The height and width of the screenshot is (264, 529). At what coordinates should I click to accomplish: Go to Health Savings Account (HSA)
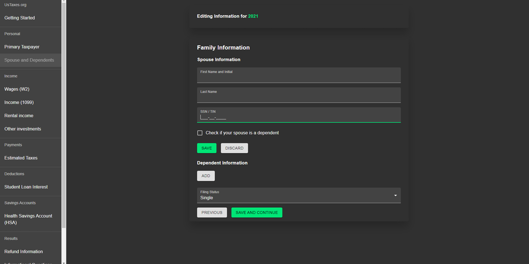coord(28,219)
